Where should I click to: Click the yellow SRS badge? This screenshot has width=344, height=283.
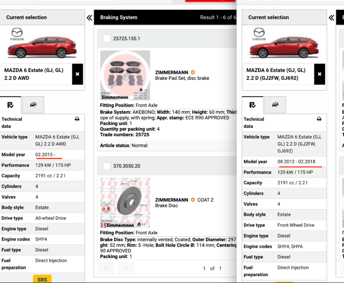click(x=42, y=279)
